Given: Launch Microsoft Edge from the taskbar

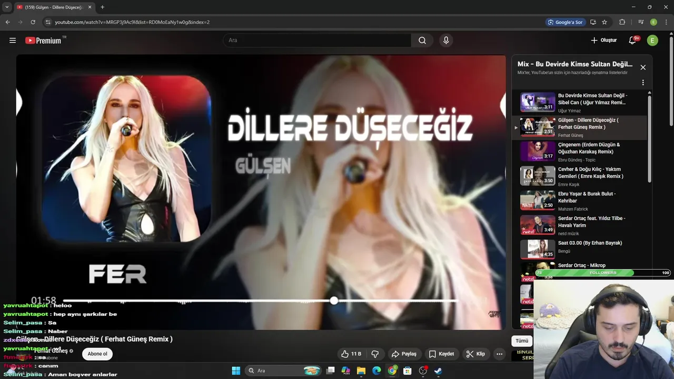Looking at the screenshot, I should [x=376, y=371].
